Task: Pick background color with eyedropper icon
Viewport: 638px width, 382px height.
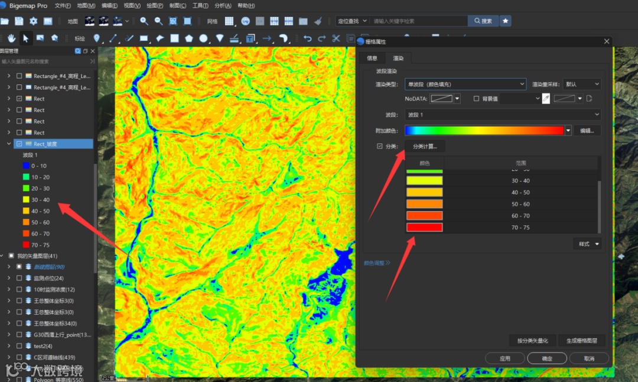Action: pos(546,99)
